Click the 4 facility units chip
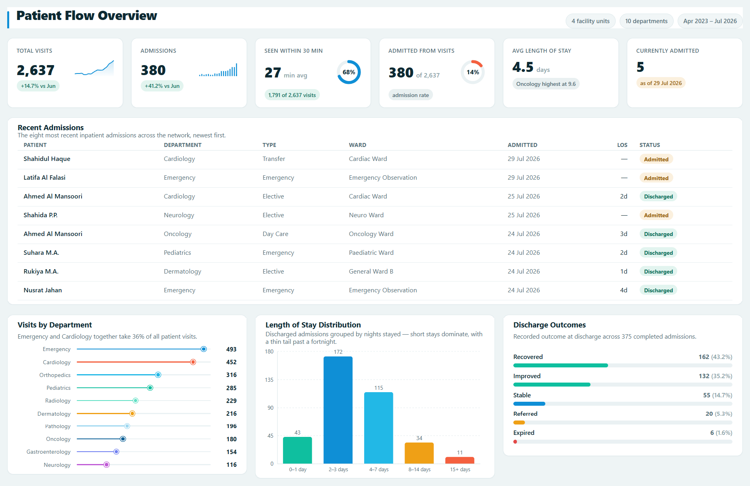750x486 pixels. point(590,21)
